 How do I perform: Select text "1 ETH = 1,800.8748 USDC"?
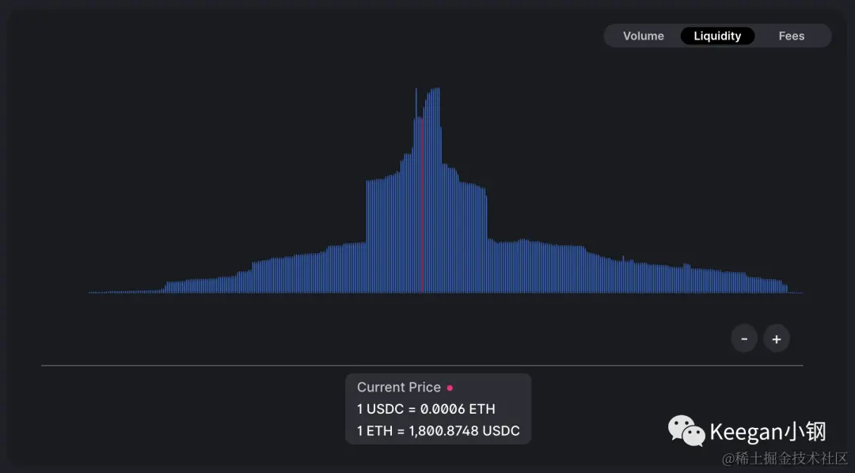(439, 430)
